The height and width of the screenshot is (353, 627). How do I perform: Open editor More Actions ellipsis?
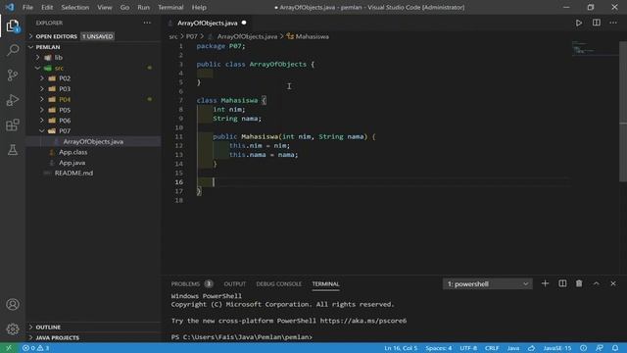pyautogui.click(x=613, y=23)
